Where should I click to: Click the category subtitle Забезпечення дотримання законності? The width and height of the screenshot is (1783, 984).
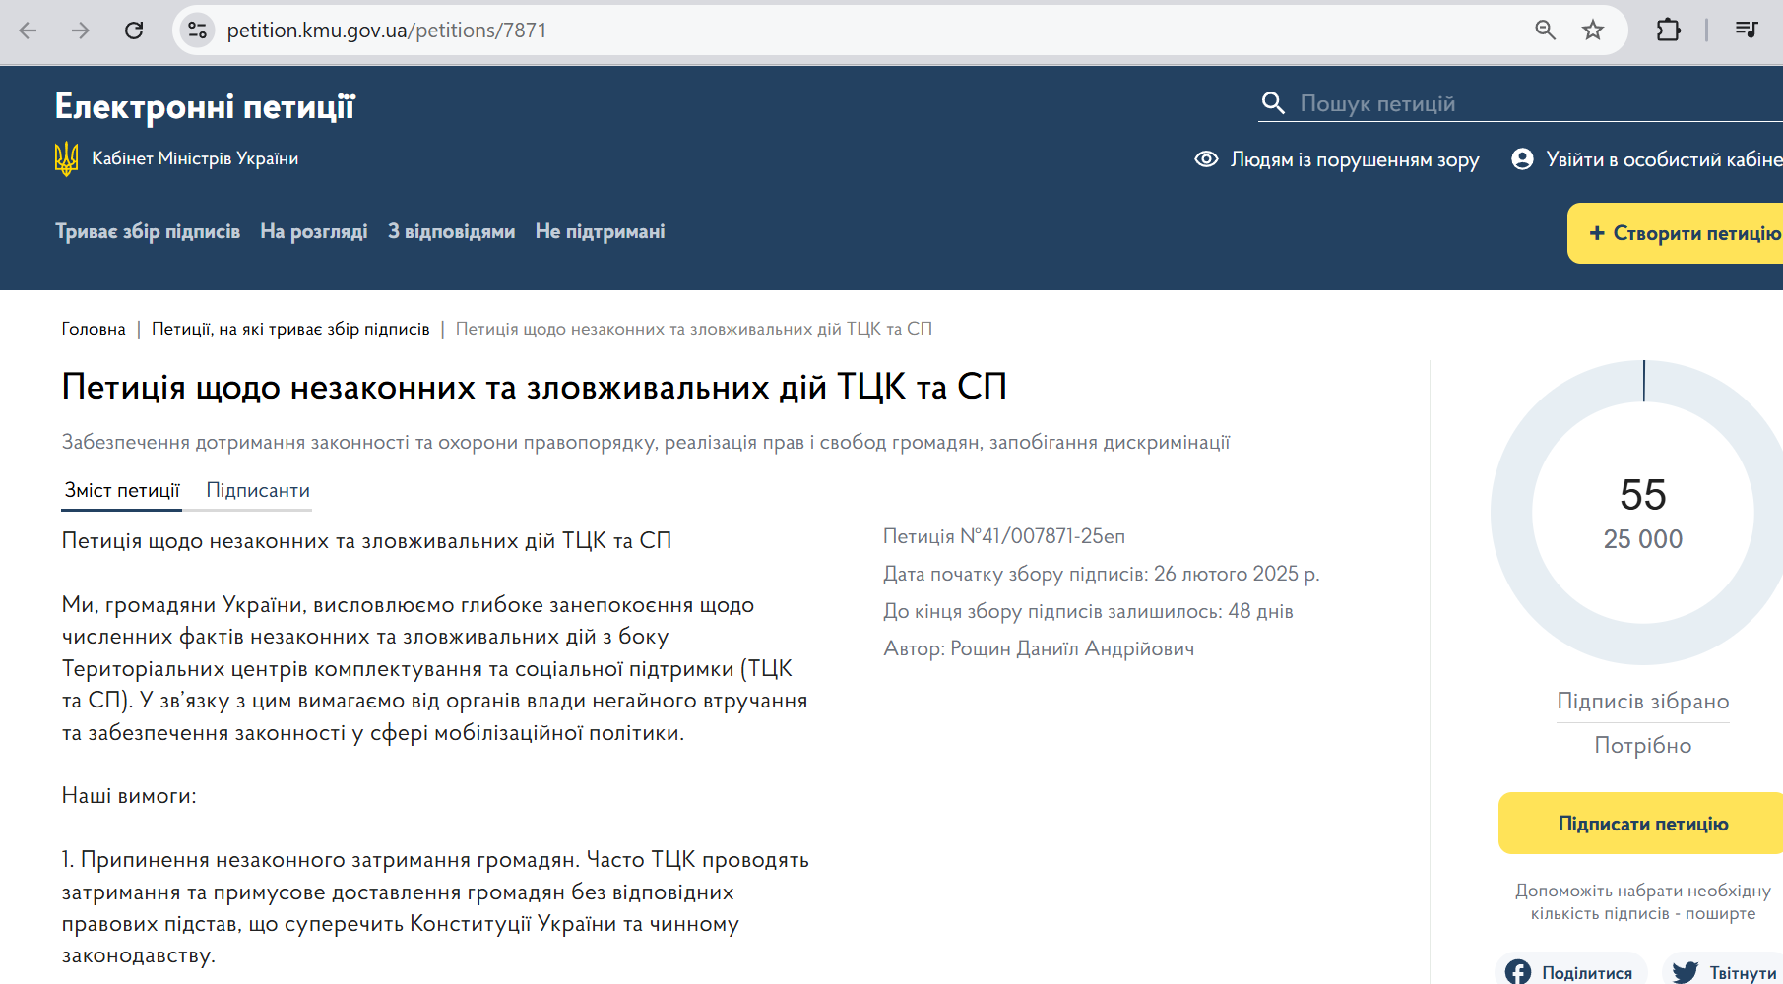(646, 443)
